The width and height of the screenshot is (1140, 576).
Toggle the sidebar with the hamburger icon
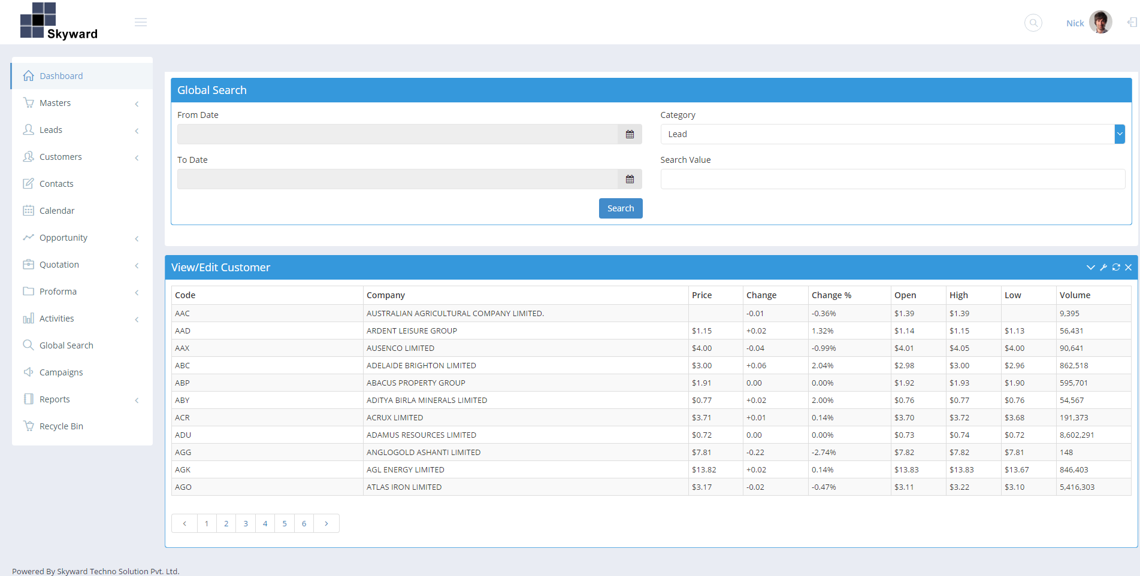[141, 22]
